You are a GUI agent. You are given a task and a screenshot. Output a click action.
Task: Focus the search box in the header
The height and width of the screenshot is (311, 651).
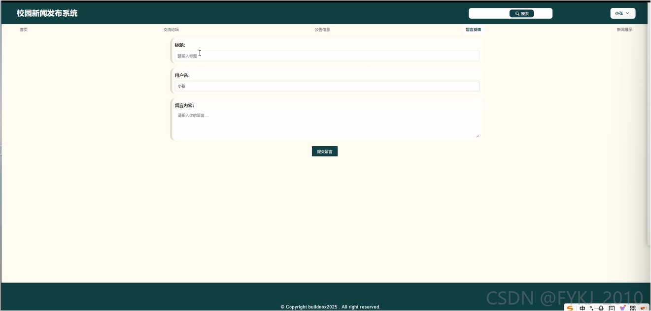point(489,13)
